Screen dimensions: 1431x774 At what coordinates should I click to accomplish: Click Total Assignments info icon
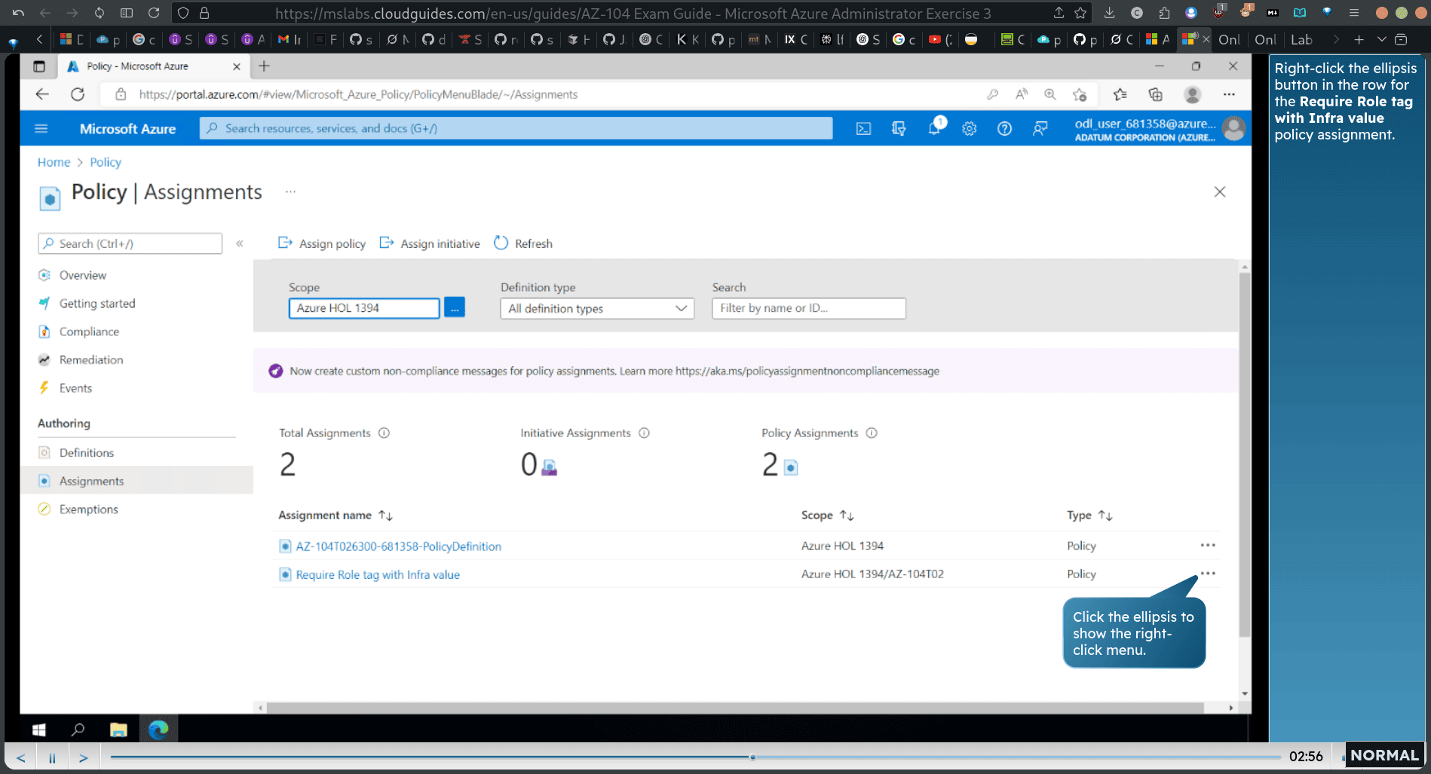pyautogui.click(x=384, y=433)
